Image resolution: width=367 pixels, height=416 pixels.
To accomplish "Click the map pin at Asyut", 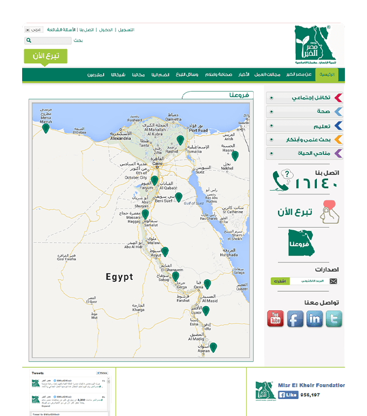I will 165,252.
